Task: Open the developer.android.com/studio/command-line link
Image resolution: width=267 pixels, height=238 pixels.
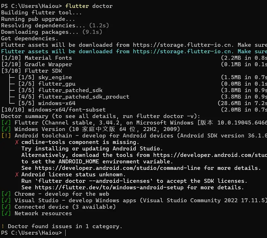Action: 117,168
